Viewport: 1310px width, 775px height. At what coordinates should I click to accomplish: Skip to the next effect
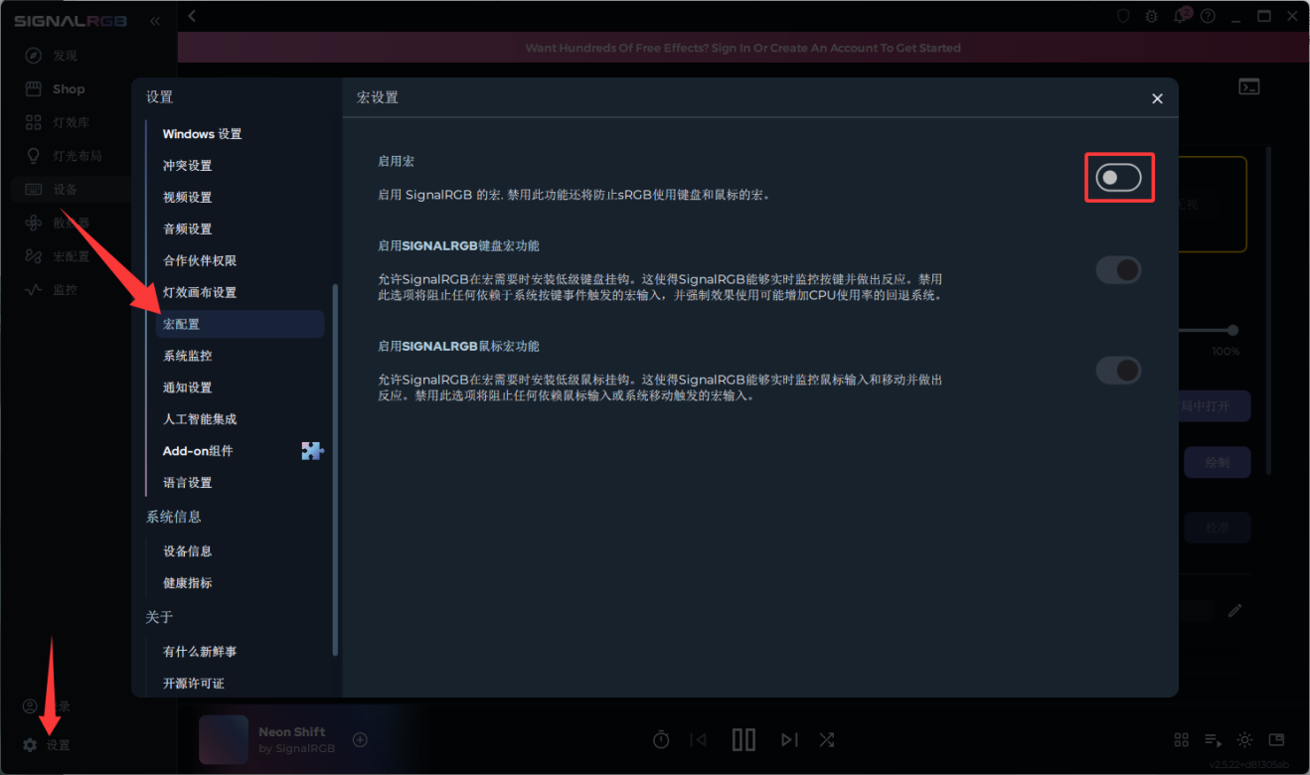(789, 739)
